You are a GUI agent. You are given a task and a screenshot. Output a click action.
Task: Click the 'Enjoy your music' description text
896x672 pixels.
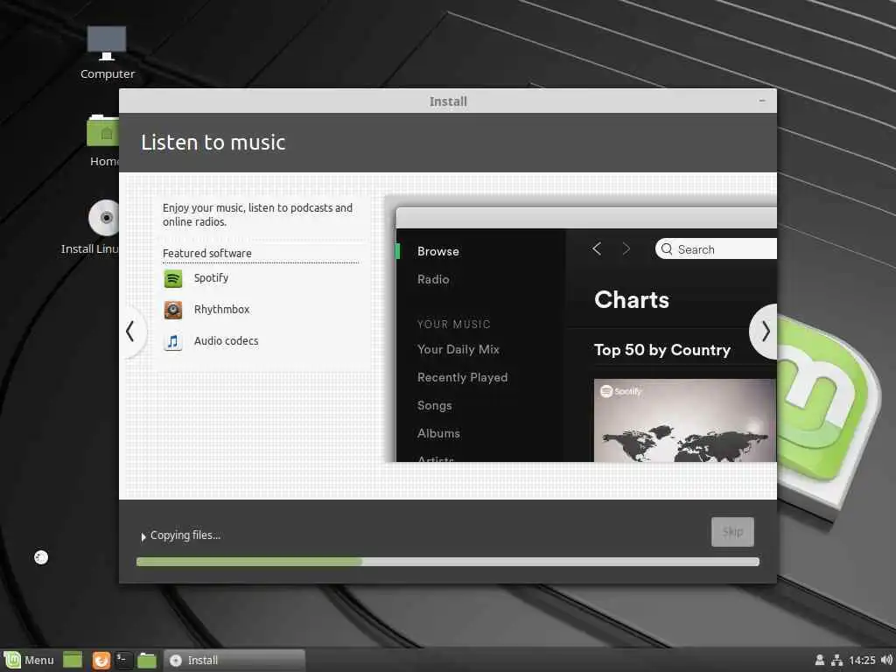(x=257, y=215)
